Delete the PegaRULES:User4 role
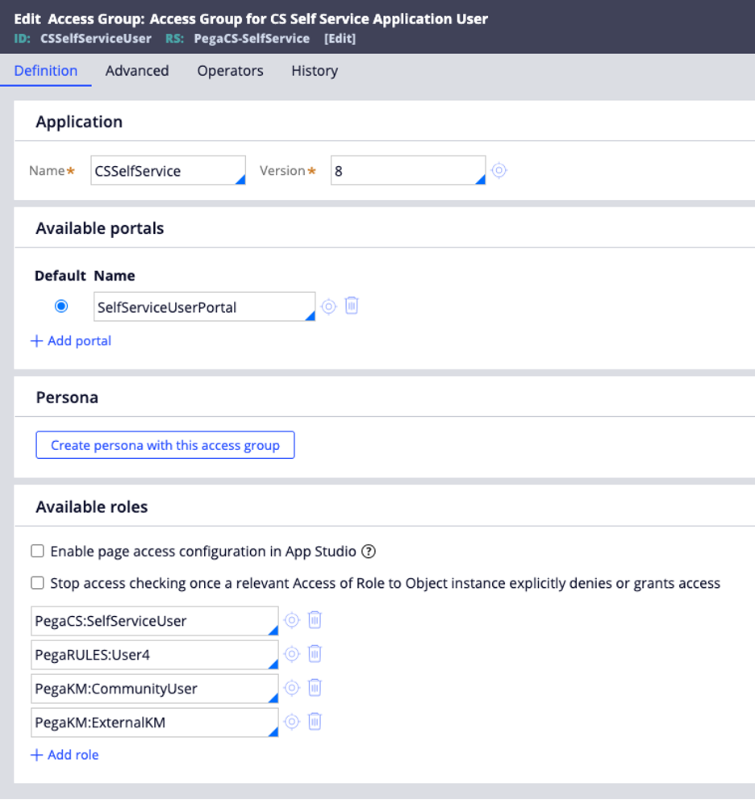 pyautogui.click(x=315, y=654)
